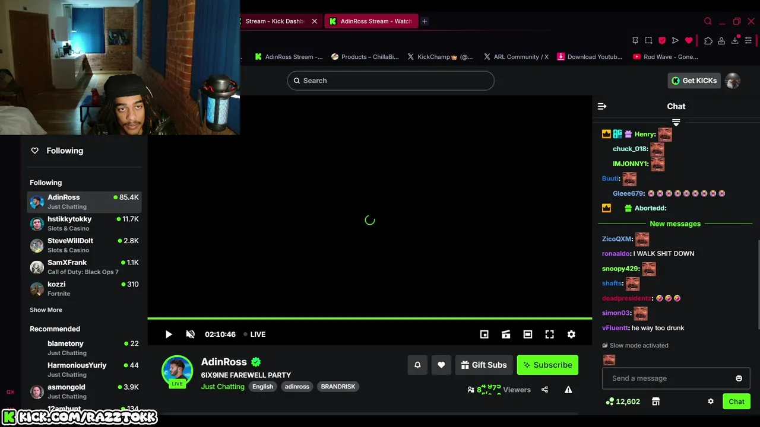
Task: Switch to Stream - Kick Dashboard tab
Action: 275,21
